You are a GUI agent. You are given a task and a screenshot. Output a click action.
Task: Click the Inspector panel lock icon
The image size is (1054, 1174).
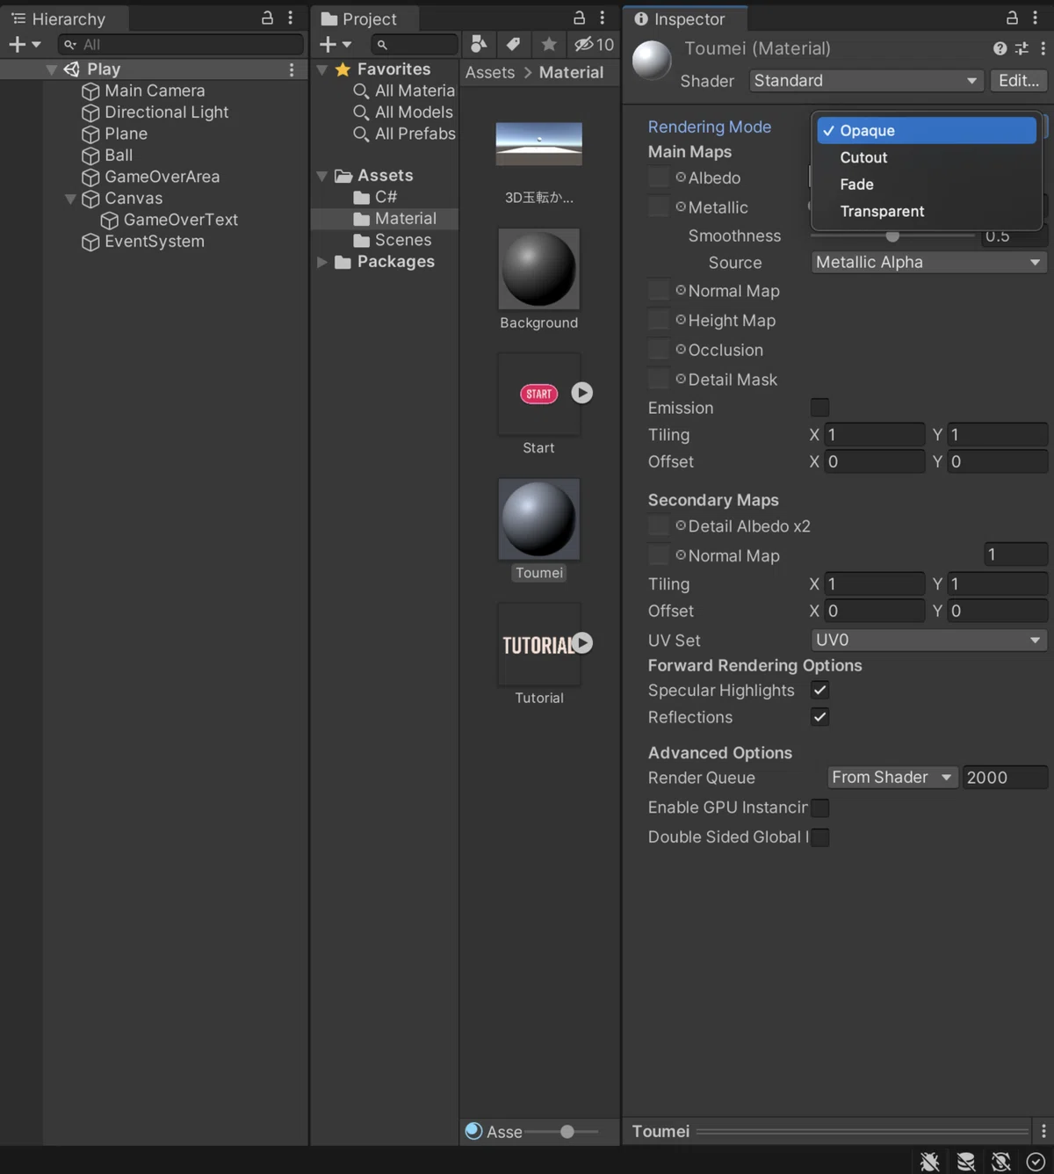[x=1012, y=18]
